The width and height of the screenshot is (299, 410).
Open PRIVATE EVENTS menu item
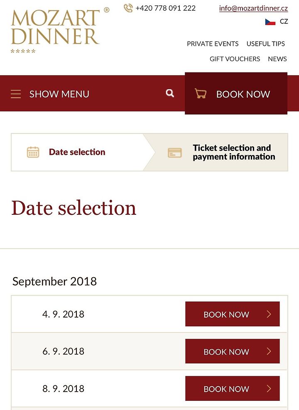coord(213,44)
